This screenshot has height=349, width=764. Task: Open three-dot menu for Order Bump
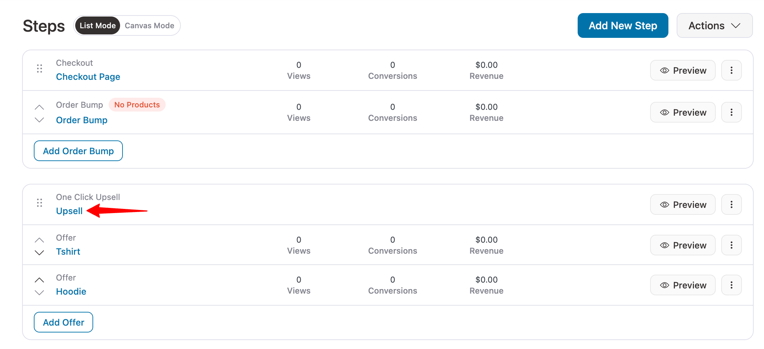(x=731, y=112)
